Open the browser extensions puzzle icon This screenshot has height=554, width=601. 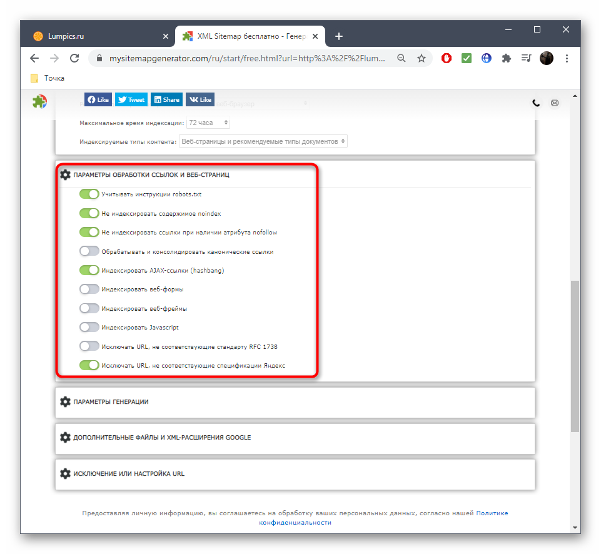coord(507,58)
